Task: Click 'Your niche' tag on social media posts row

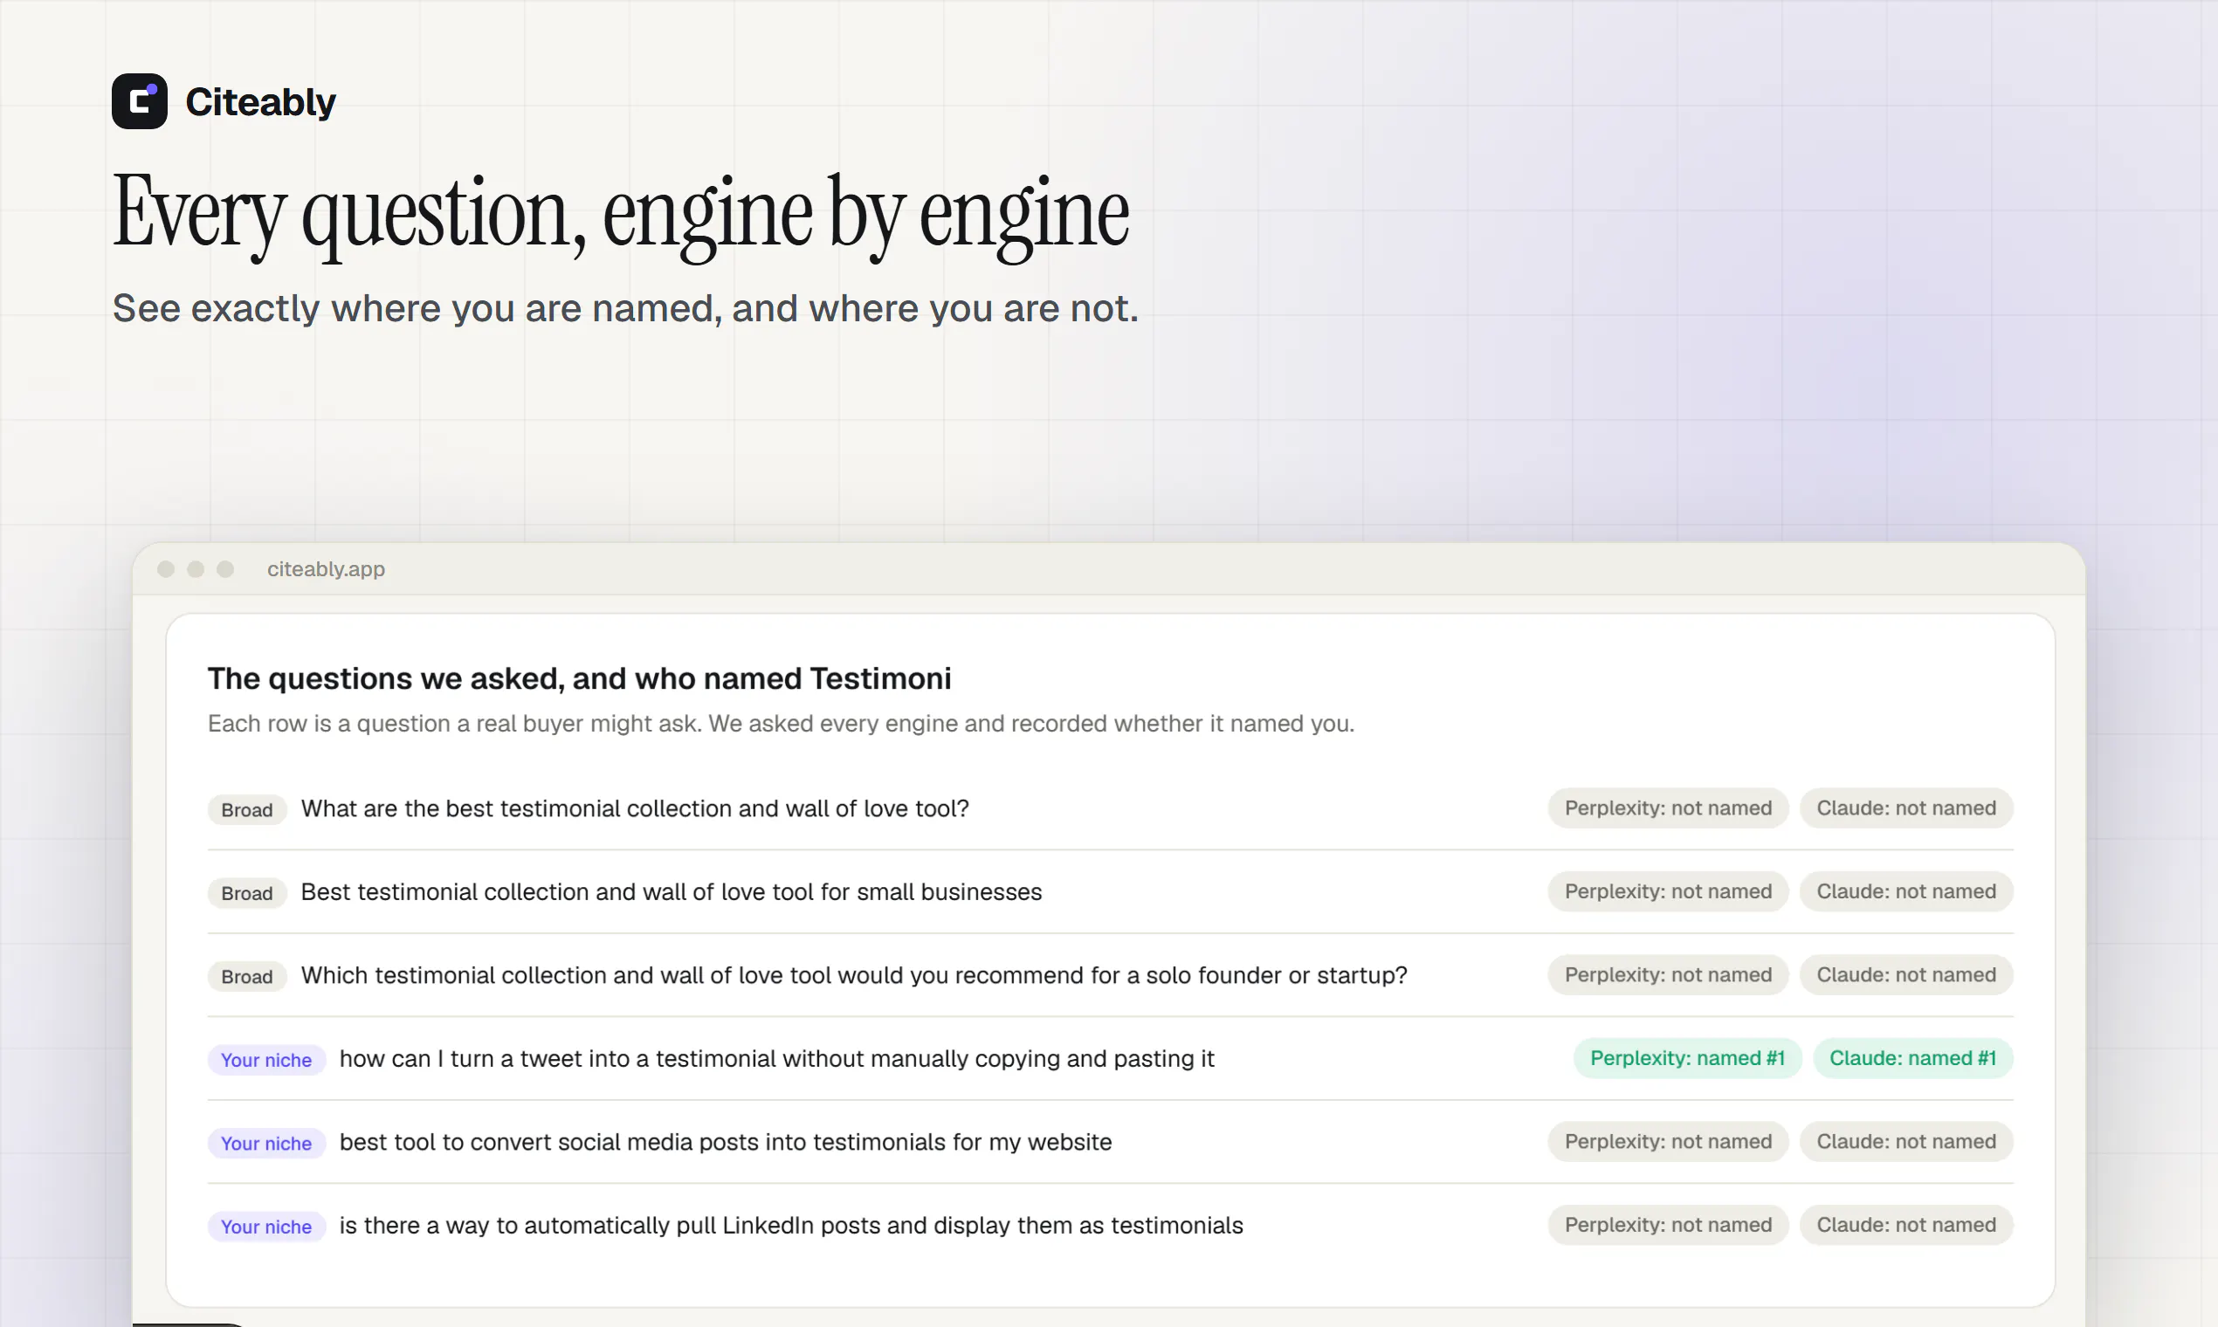Action: (x=266, y=1143)
